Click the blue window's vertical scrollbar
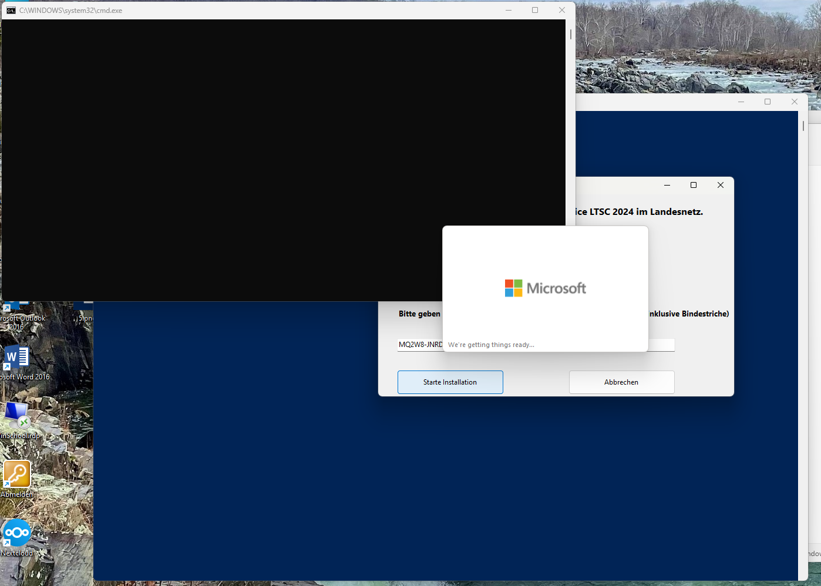This screenshot has height=586, width=821. [x=803, y=346]
